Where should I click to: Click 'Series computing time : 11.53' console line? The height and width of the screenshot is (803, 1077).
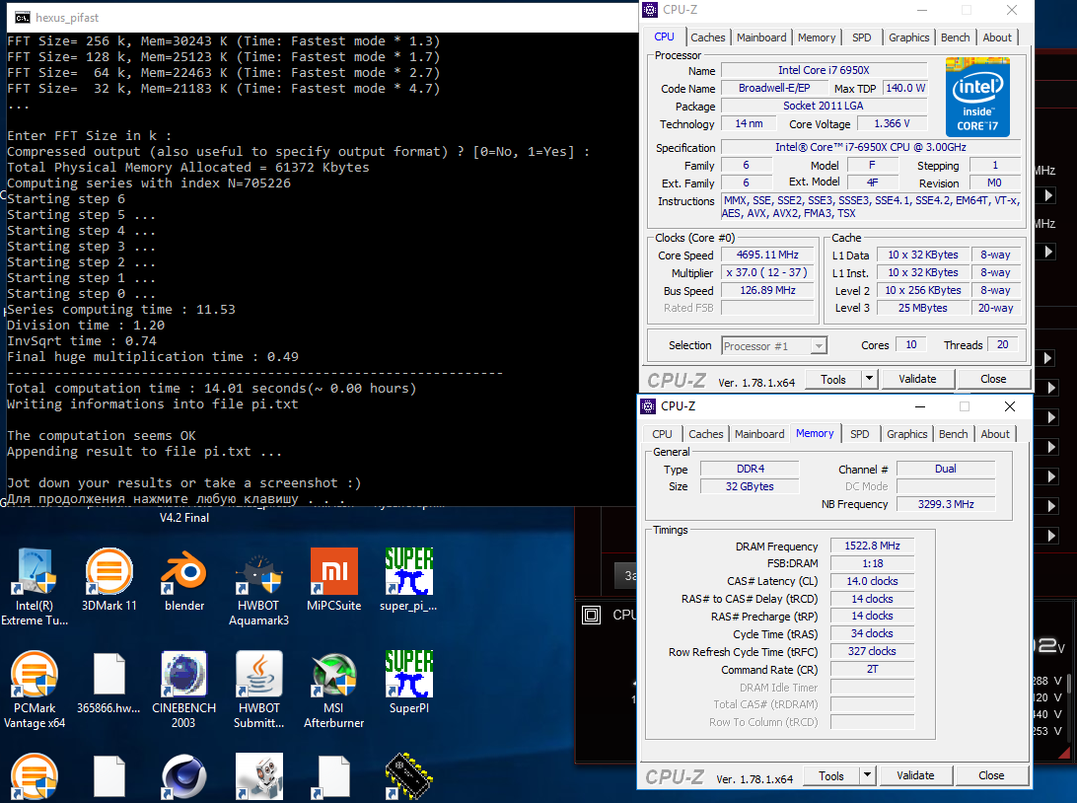coord(121,309)
